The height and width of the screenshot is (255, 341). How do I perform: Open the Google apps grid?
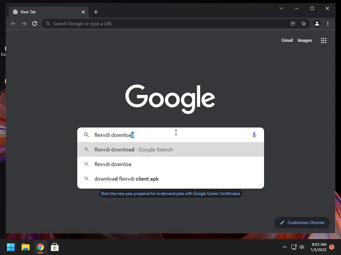click(324, 40)
